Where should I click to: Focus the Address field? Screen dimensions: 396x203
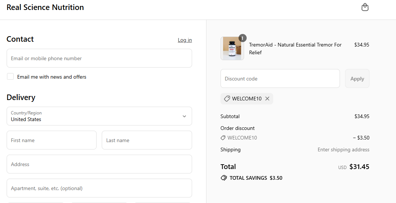pyautogui.click(x=99, y=164)
